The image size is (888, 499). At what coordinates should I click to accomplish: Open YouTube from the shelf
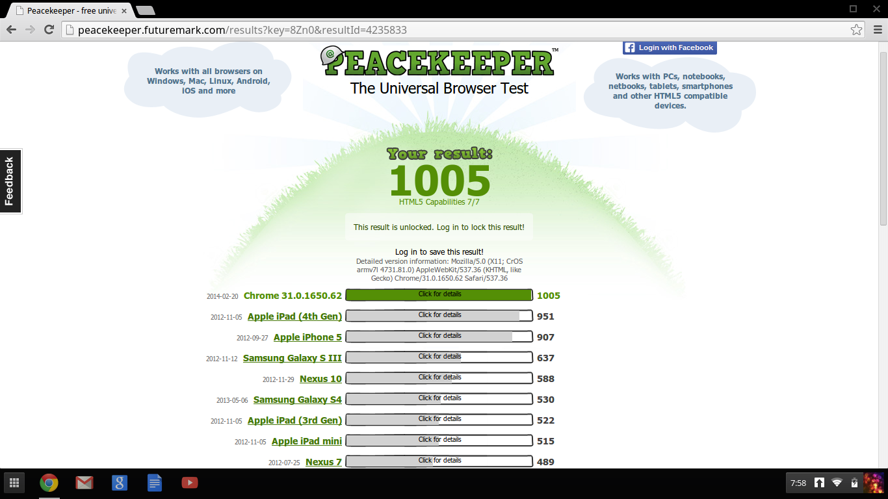coord(189,483)
